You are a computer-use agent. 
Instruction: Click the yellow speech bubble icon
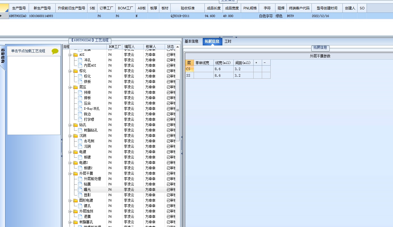pos(55,51)
